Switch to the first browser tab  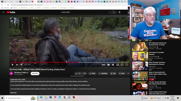(x=2, y=2)
